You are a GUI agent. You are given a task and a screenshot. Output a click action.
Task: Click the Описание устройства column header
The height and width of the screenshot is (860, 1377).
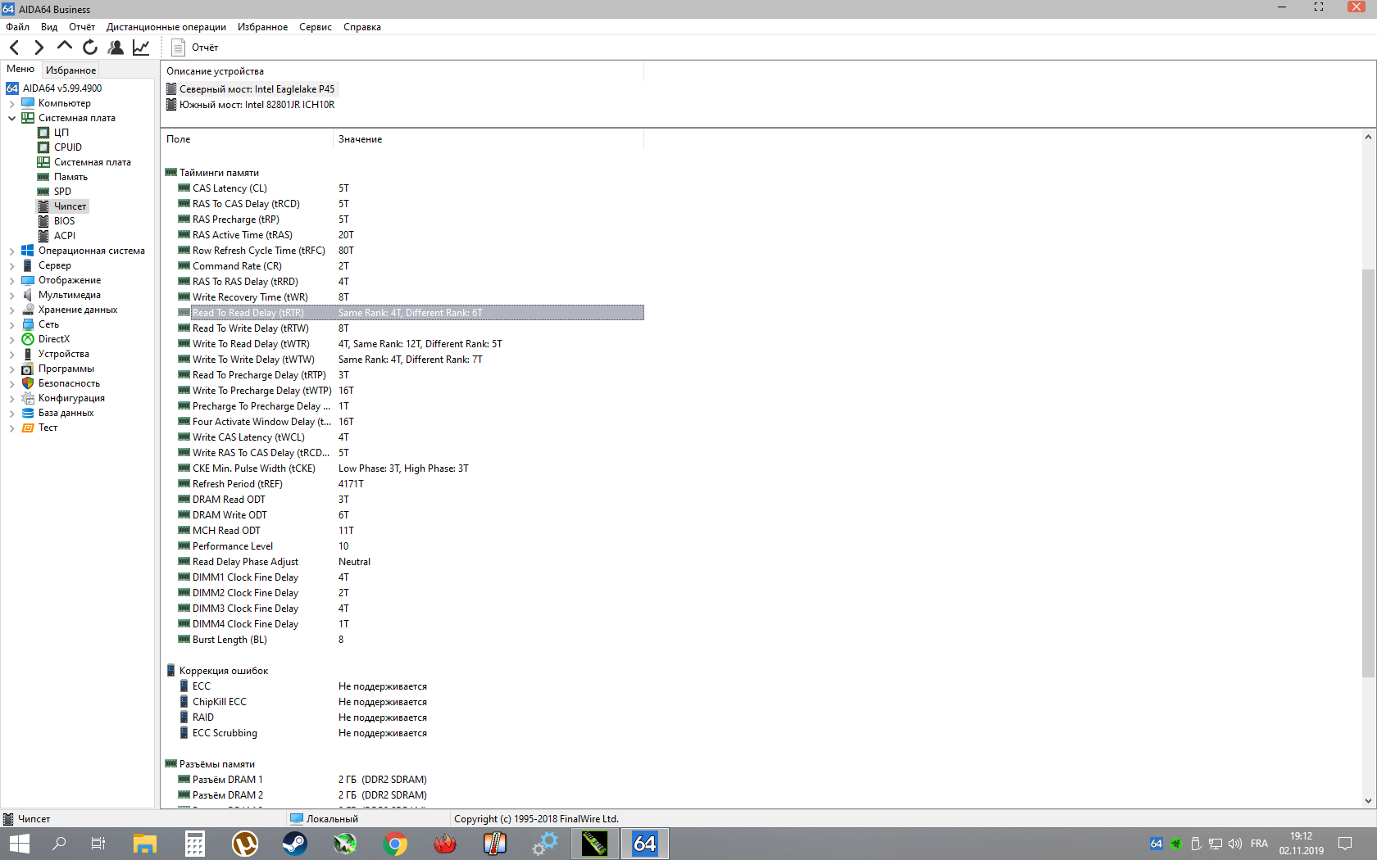tap(402, 71)
